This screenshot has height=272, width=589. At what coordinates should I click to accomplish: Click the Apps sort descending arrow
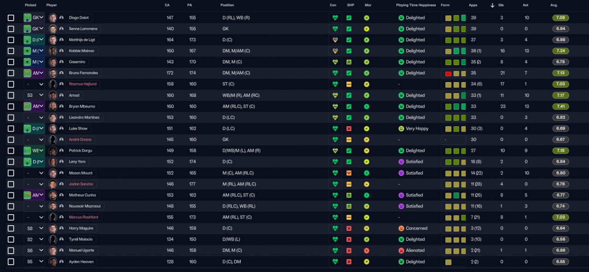point(492,6)
